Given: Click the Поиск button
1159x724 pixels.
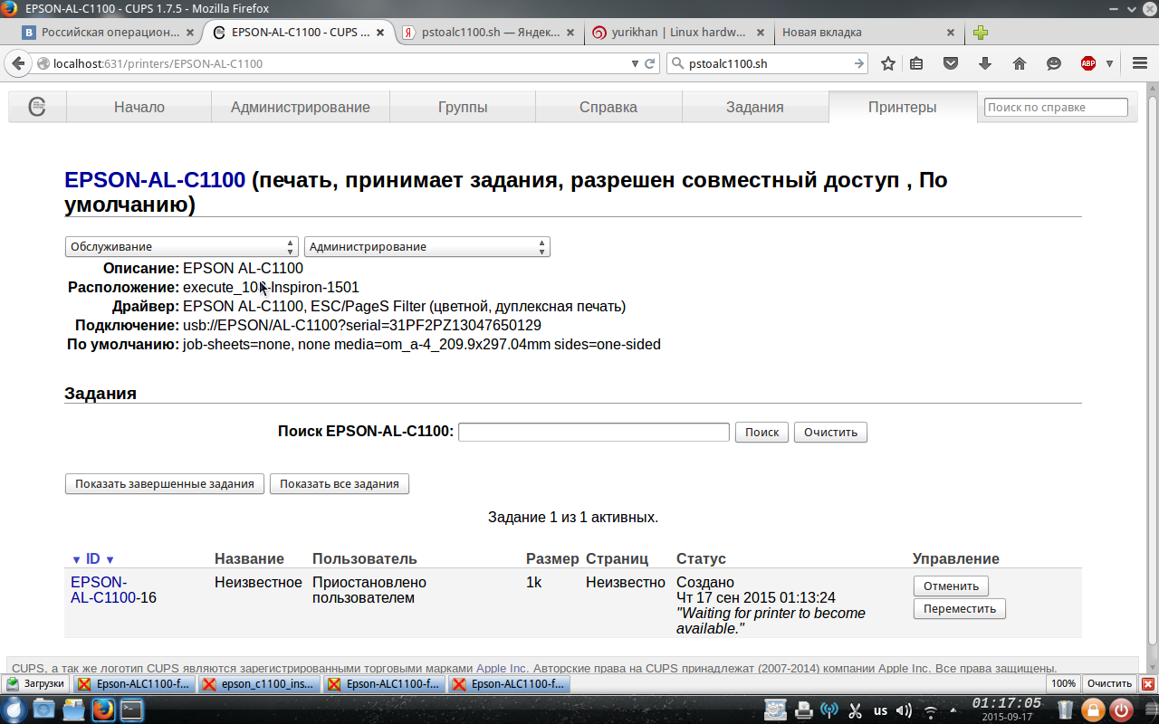Looking at the screenshot, I should [761, 432].
